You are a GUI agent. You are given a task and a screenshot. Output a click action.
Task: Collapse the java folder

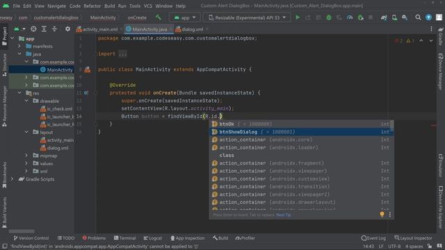pyautogui.click(x=19, y=54)
